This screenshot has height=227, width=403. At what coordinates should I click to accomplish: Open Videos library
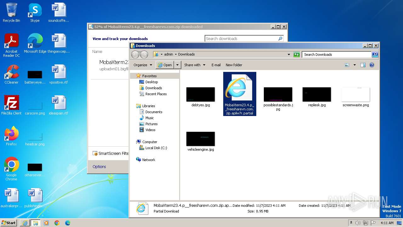[150, 130]
